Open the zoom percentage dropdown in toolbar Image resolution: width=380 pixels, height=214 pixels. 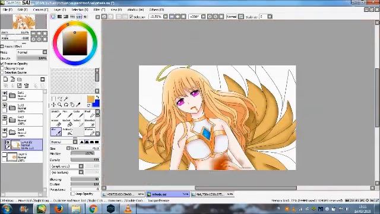pos(165,17)
